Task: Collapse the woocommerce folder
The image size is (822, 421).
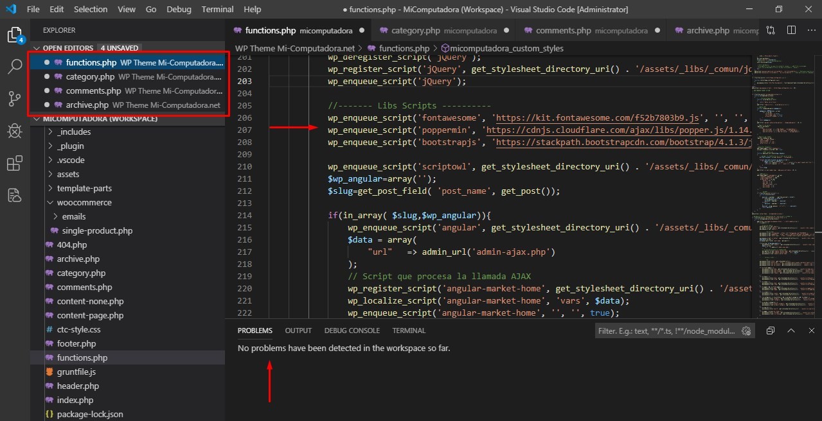Action: [x=51, y=202]
